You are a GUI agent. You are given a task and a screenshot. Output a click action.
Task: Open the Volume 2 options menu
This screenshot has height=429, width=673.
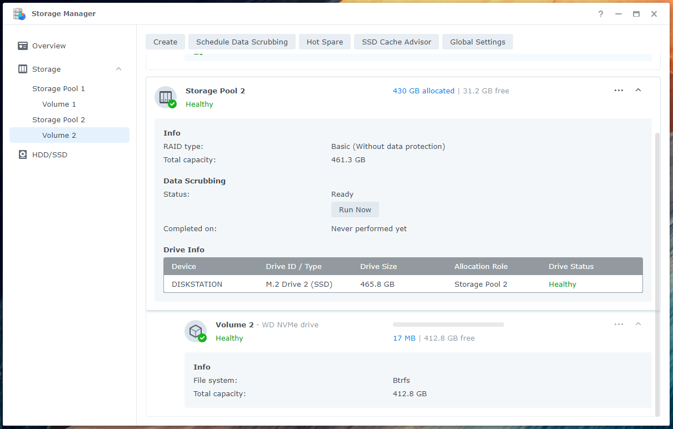coord(619,324)
